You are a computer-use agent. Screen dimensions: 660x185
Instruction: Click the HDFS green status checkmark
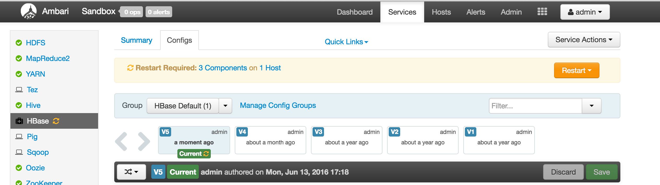(19, 43)
